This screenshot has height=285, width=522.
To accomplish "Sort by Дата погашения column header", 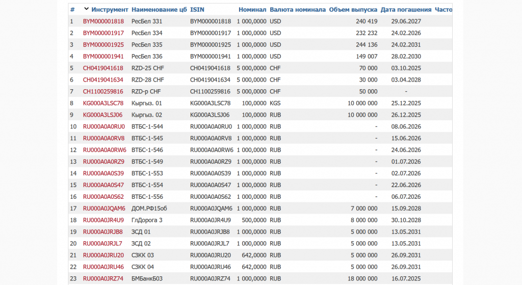I will coord(406,10).
